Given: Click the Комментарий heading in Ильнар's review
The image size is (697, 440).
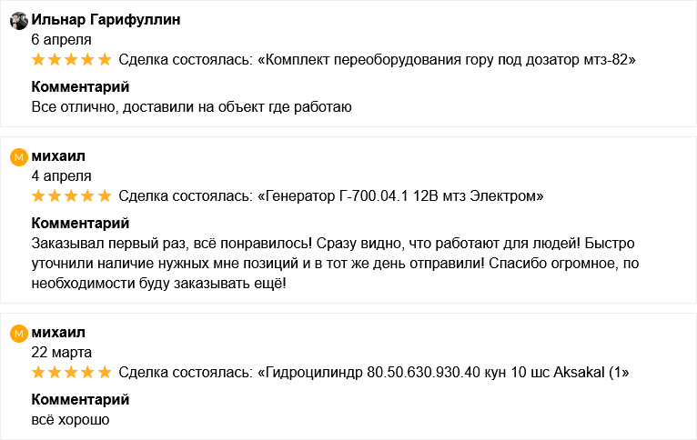Looking at the screenshot, I should click(80, 87).
